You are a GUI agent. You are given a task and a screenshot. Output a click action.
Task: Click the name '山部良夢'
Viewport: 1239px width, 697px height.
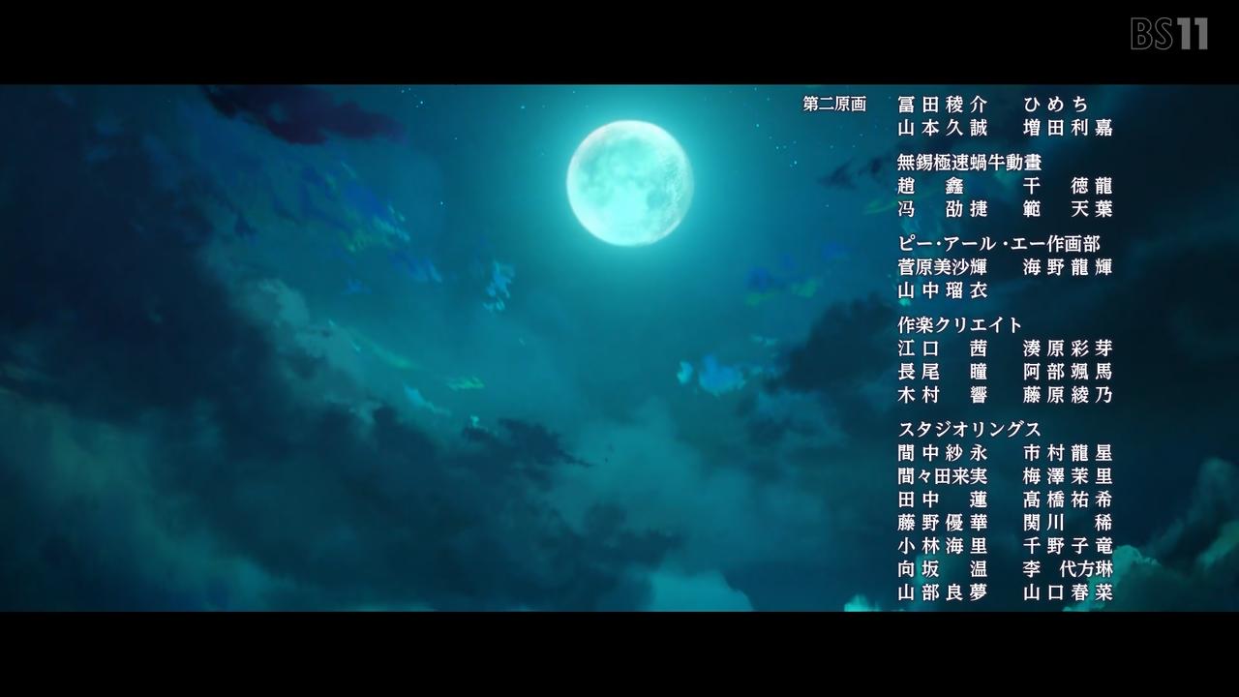tap(942, 592)
